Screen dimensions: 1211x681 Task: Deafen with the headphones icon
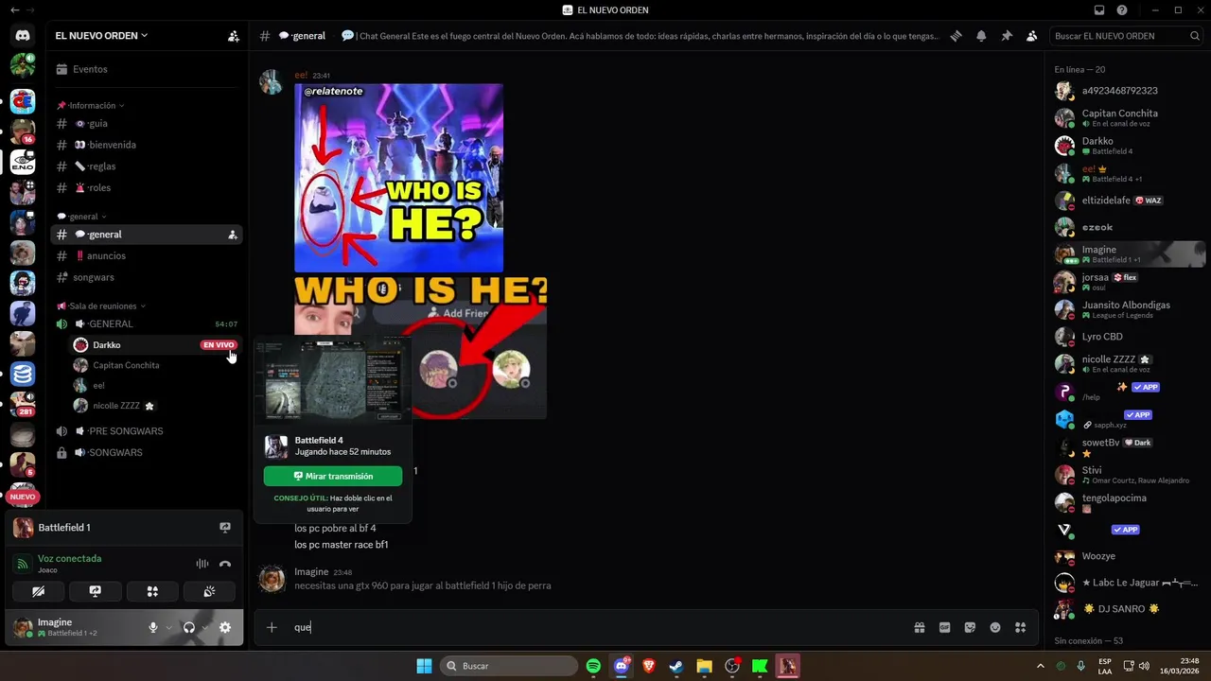tap(189, 627)
